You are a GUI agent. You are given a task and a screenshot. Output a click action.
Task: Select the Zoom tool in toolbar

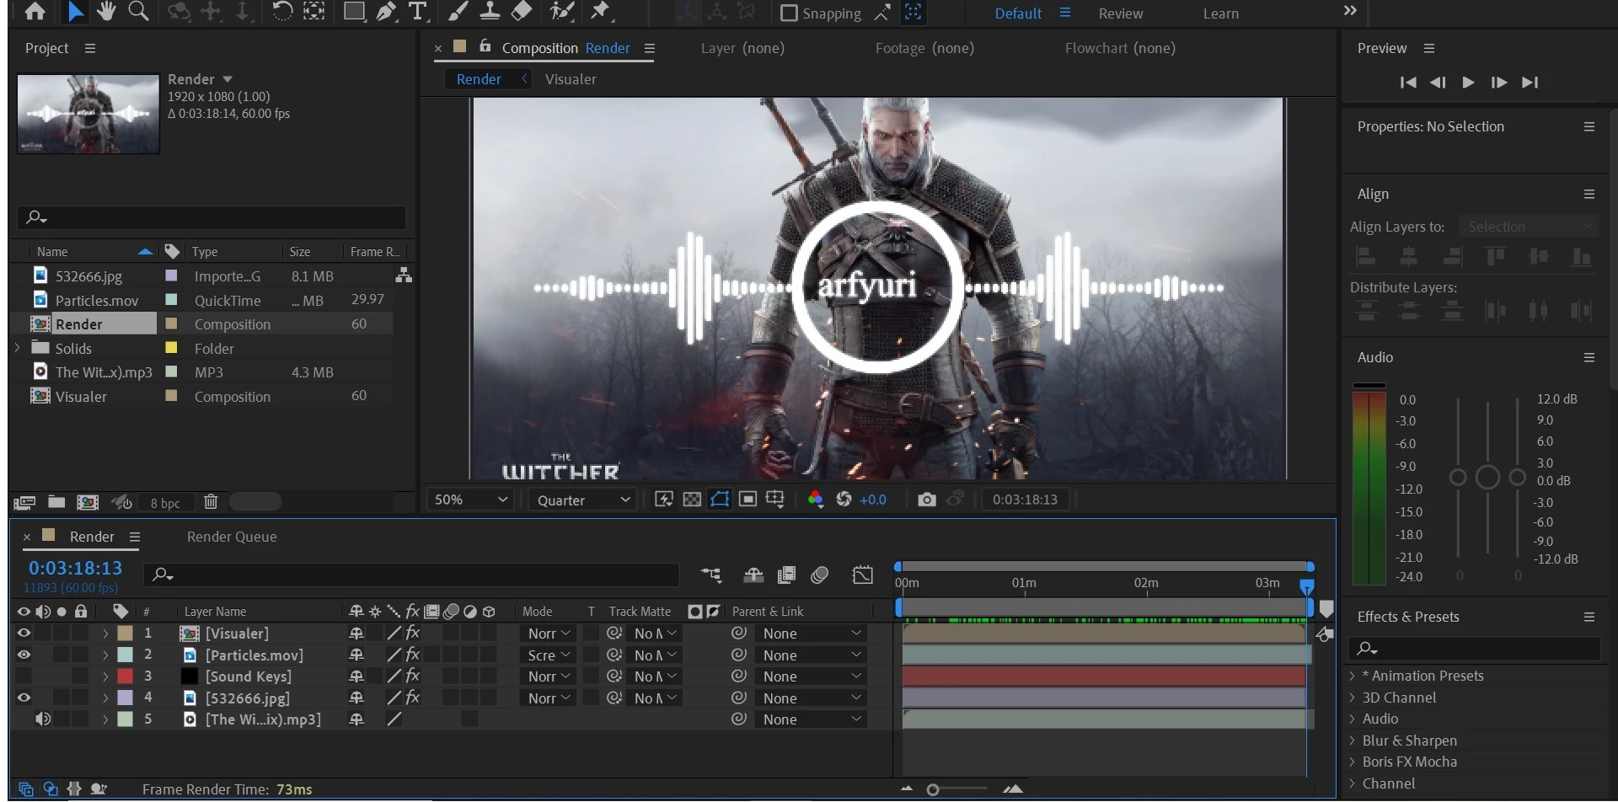pyautogui.click(x=138, y=12)
